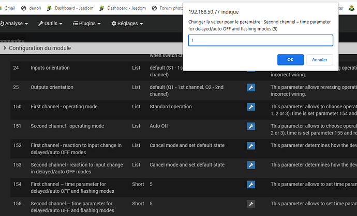Edit First channel operating mode via wrench
357x216 pixels.
[x=250, y=107]
